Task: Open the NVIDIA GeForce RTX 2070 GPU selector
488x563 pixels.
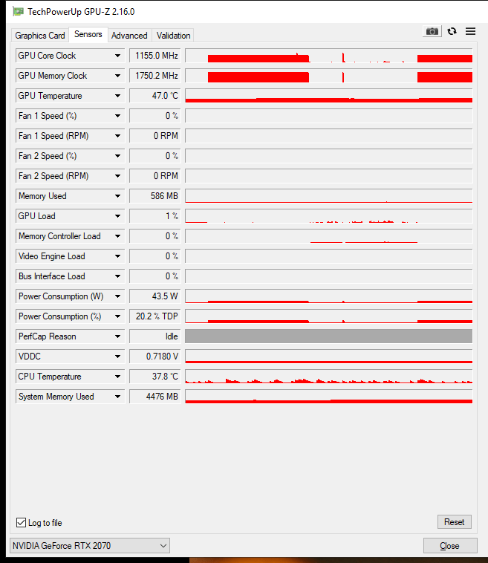Action: pos(90,546)
